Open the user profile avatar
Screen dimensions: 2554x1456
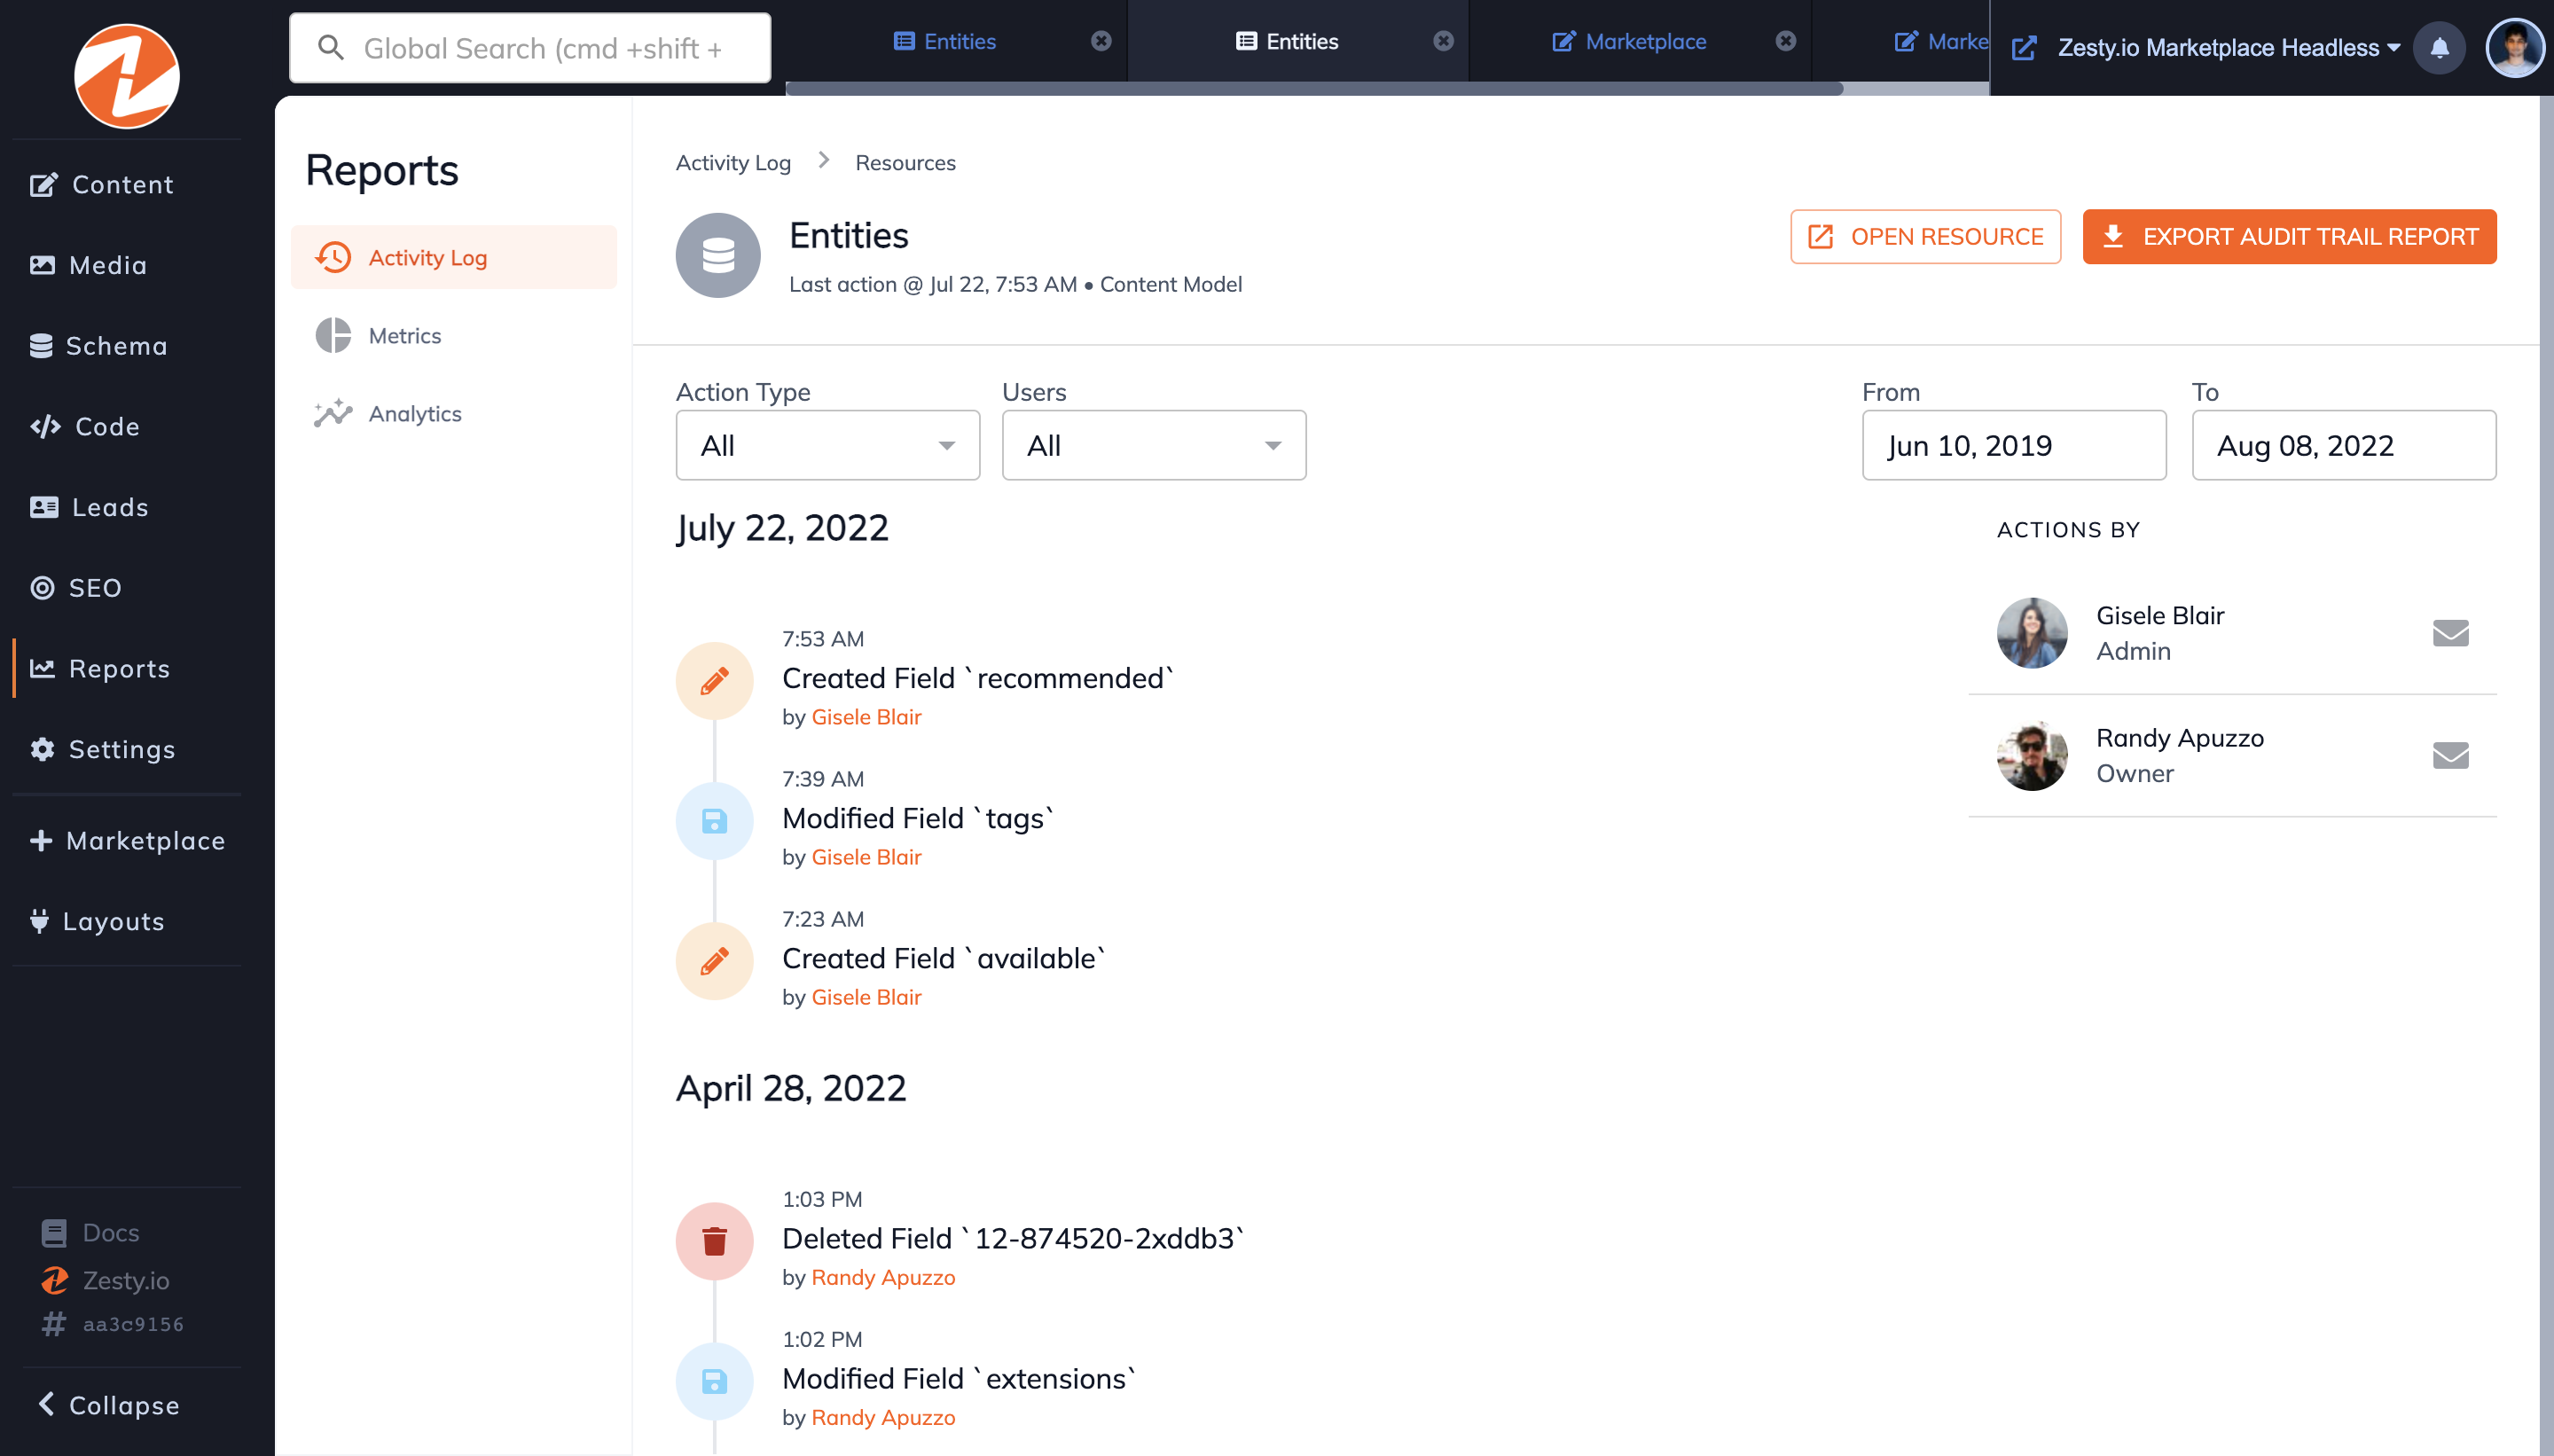[x=2514, y=47]
